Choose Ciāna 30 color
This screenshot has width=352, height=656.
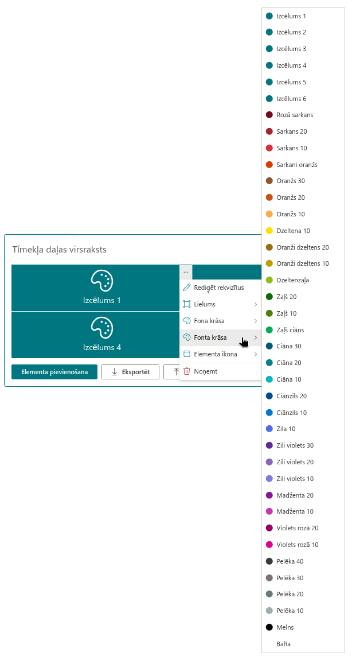point(303,346)
